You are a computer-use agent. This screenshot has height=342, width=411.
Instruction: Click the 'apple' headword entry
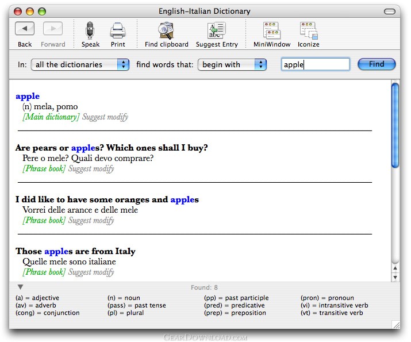(28, 96)
